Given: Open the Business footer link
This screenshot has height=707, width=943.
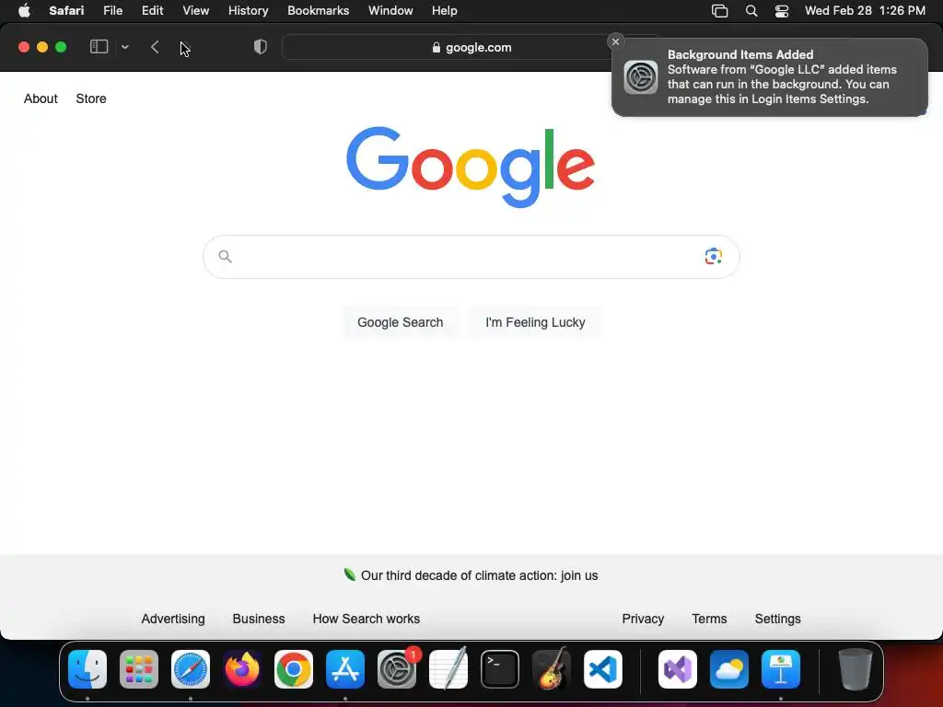Looking at the screenshot, I should 259,619.
